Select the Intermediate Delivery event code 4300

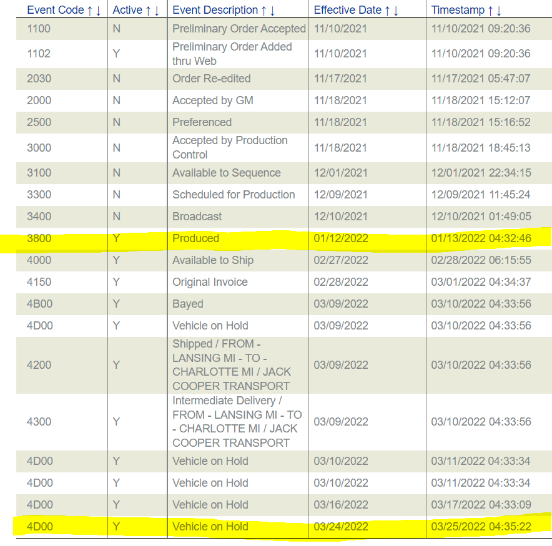pos(39,422)
